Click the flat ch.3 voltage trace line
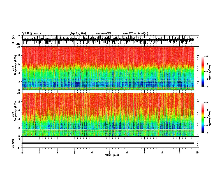222x171 pixels. [x=108, y=143]
